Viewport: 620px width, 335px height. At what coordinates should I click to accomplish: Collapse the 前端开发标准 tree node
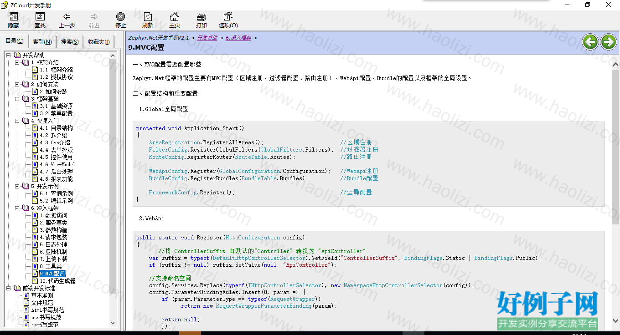coord(9,288)
